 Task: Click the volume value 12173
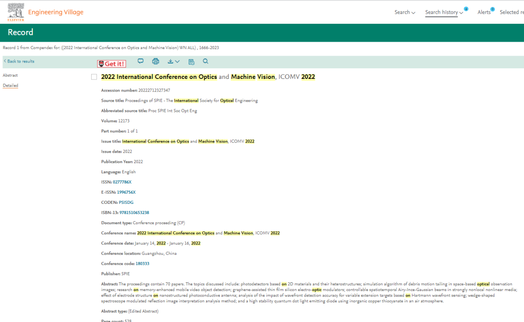click(124, 121)
